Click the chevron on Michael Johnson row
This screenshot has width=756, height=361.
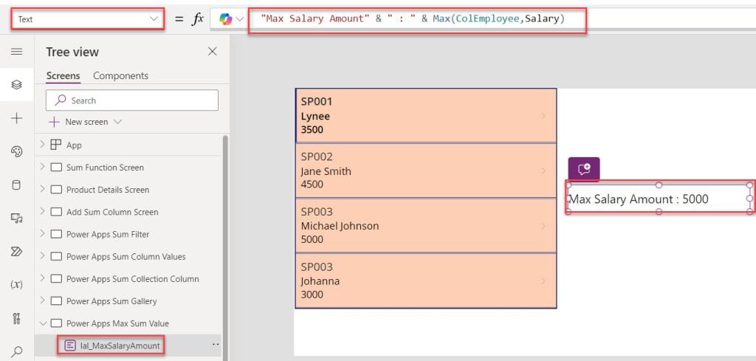(543, 226)
